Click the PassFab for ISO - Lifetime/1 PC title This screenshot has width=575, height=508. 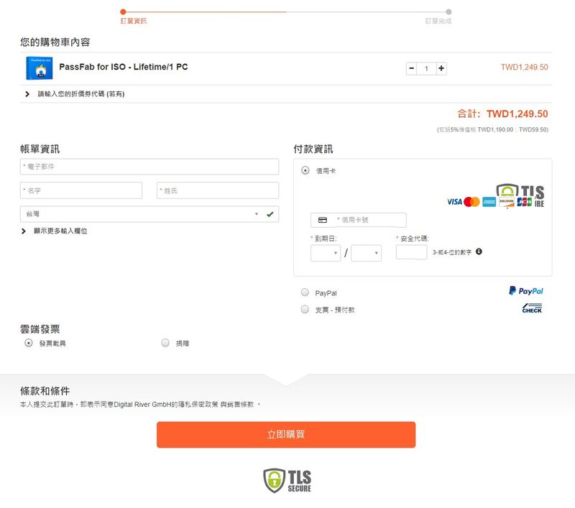(x=124, y=67)
